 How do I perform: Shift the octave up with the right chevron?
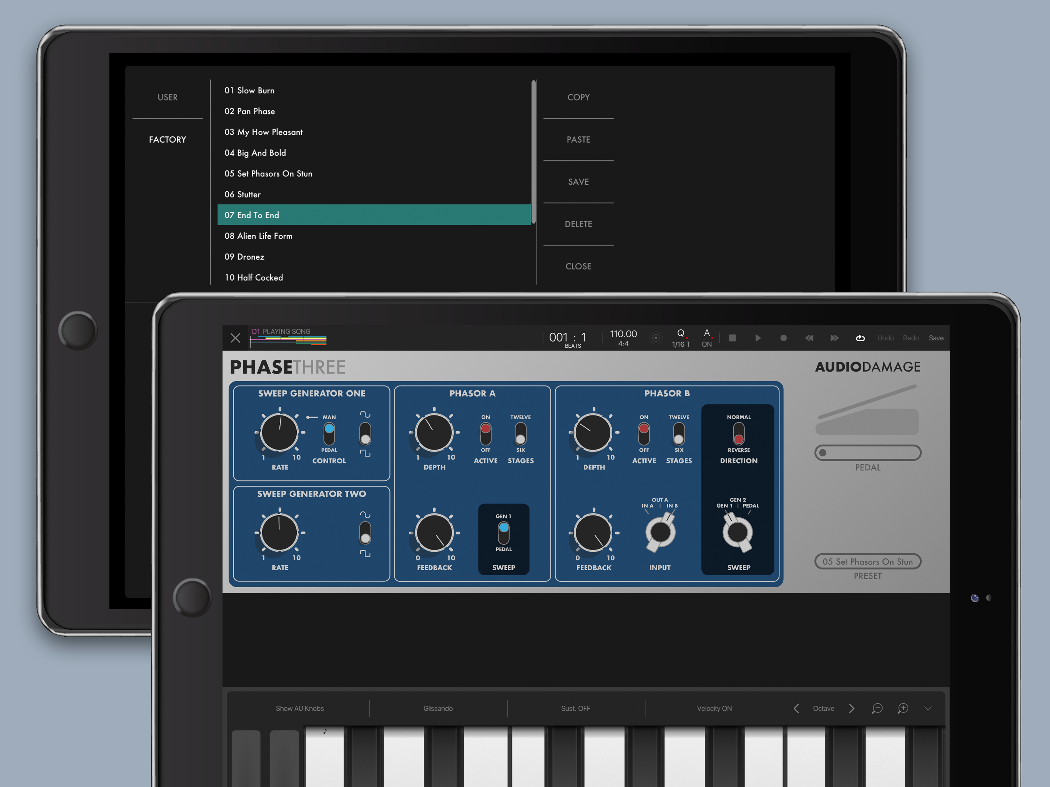852,708
